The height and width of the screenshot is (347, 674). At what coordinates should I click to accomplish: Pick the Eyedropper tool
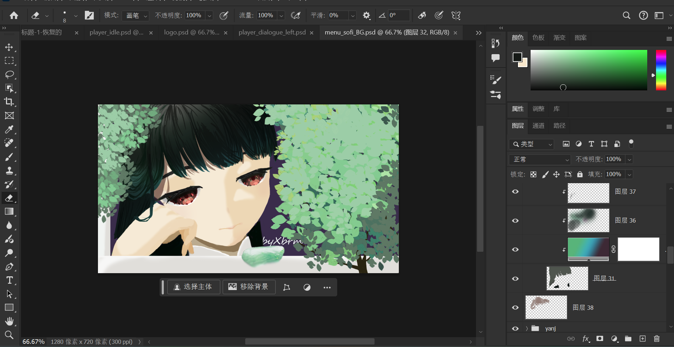[9, 129]
